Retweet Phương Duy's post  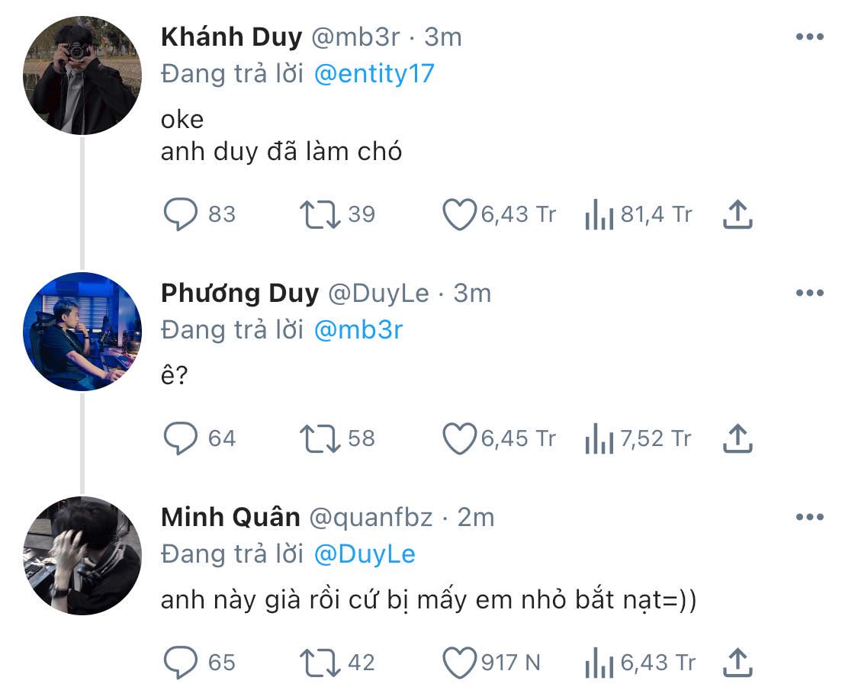point(320,439)
